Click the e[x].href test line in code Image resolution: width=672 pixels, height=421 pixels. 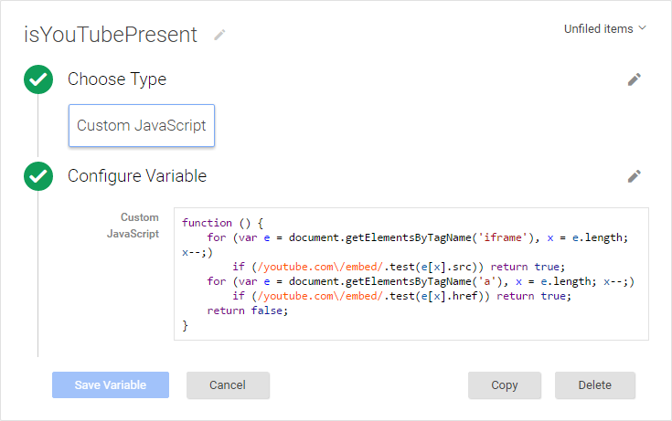pyautogui.click(x=402, y=296)
